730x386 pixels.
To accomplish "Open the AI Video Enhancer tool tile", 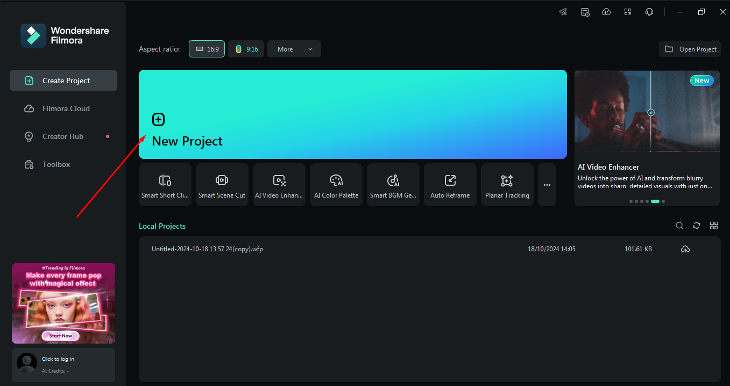I will [279, 185].
